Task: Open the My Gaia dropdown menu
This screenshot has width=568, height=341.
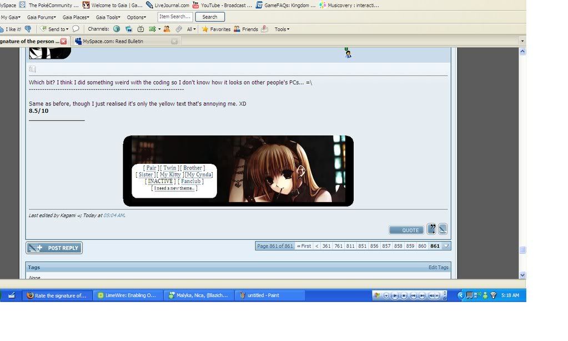Action: [x=11, y=17]
